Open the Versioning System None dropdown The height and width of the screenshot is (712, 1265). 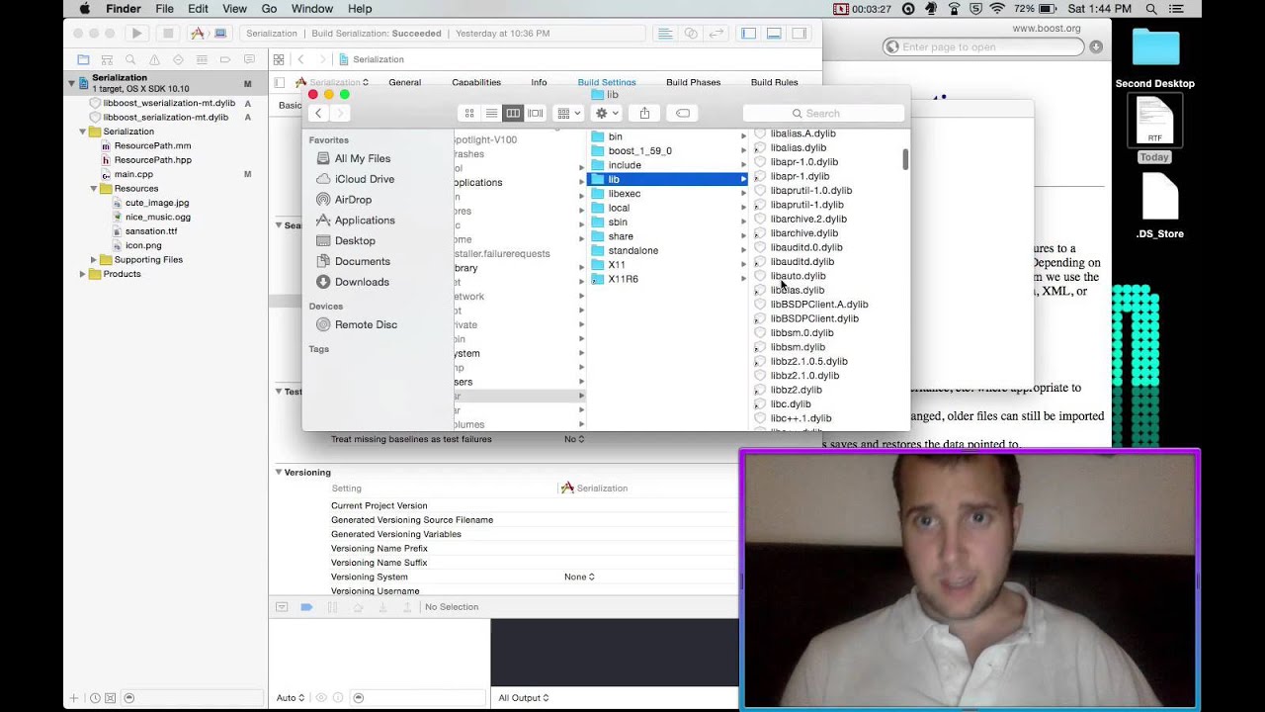pyautogui.click(x=579, y=577)
